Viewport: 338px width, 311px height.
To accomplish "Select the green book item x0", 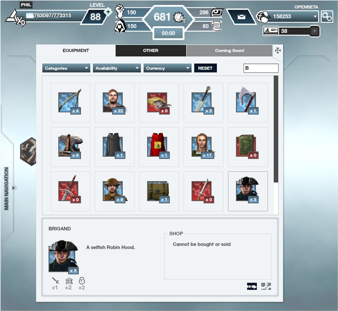I will tap(248, 147).
